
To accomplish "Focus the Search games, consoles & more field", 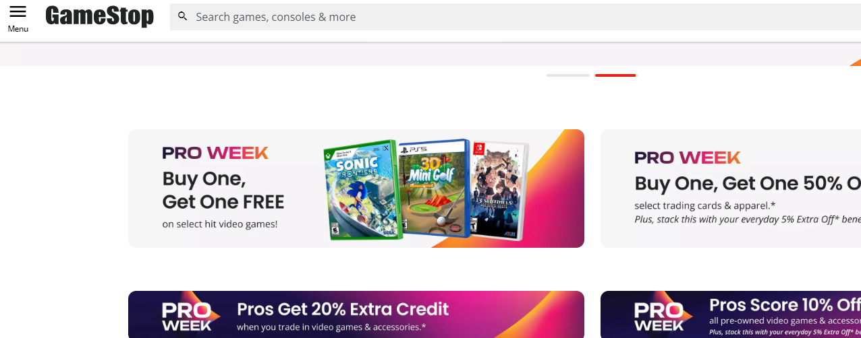I will [516, 17].
